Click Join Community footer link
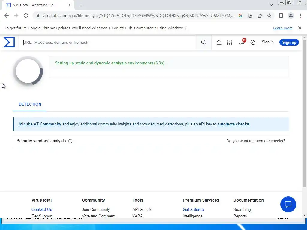 pyautogui.click(x=96, y=209)
